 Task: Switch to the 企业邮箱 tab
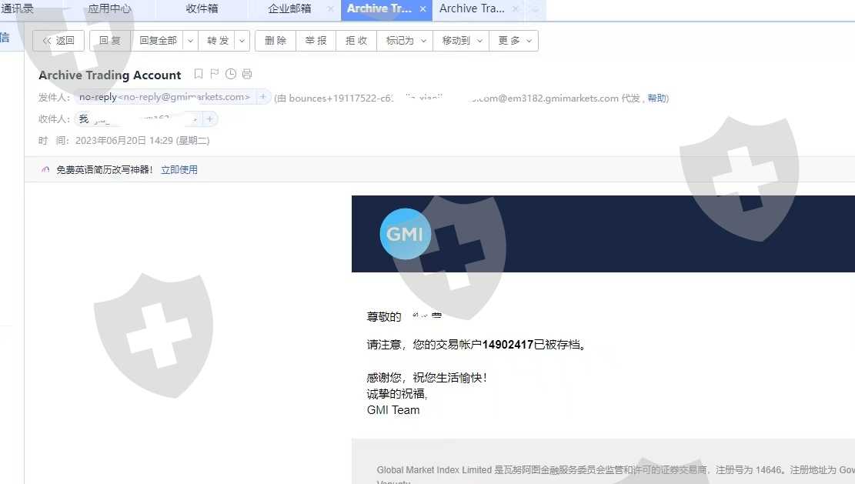[289, 8]
